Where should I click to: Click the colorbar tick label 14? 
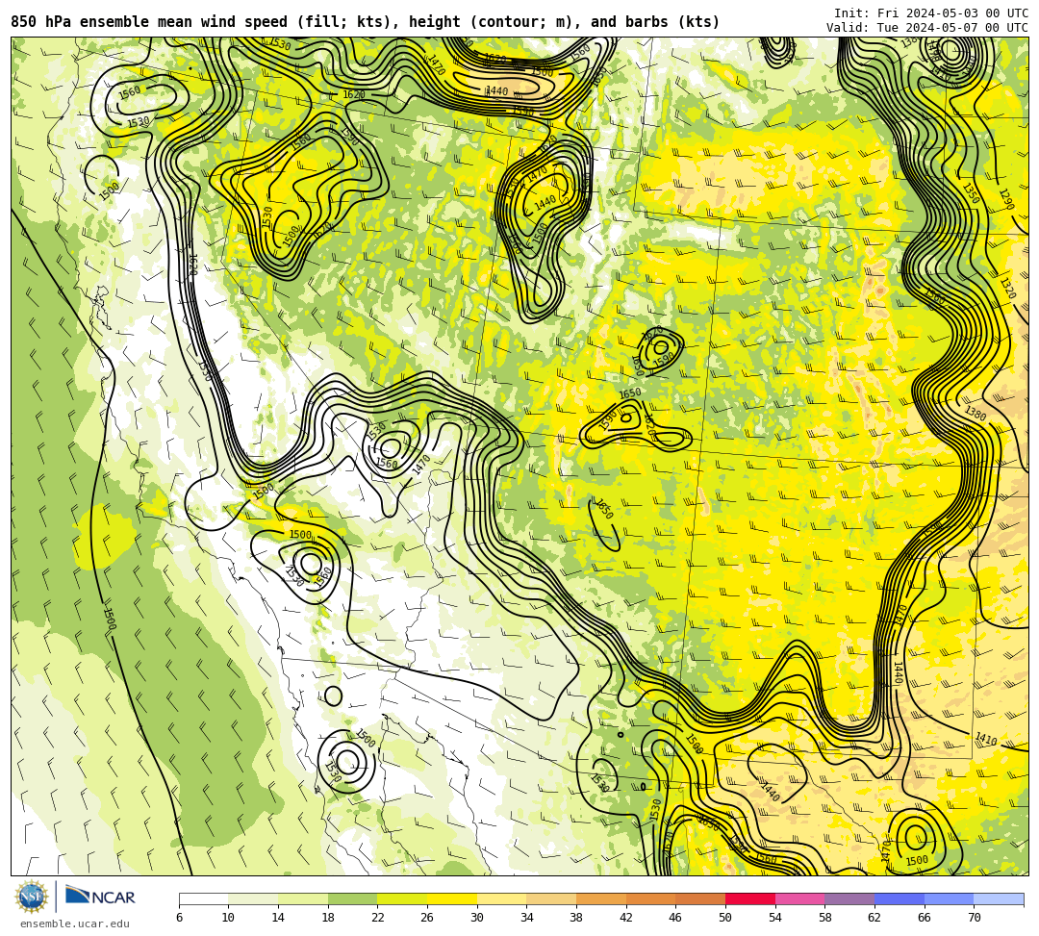(x=278, y=918)
